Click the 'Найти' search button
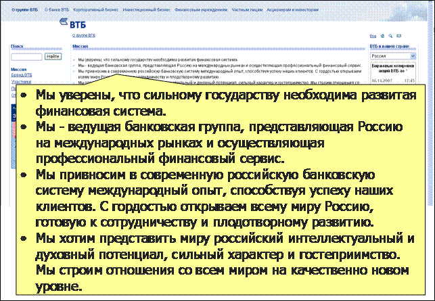Screen dimensions: 435x301 pyautogui.click(x=53, y=56)
